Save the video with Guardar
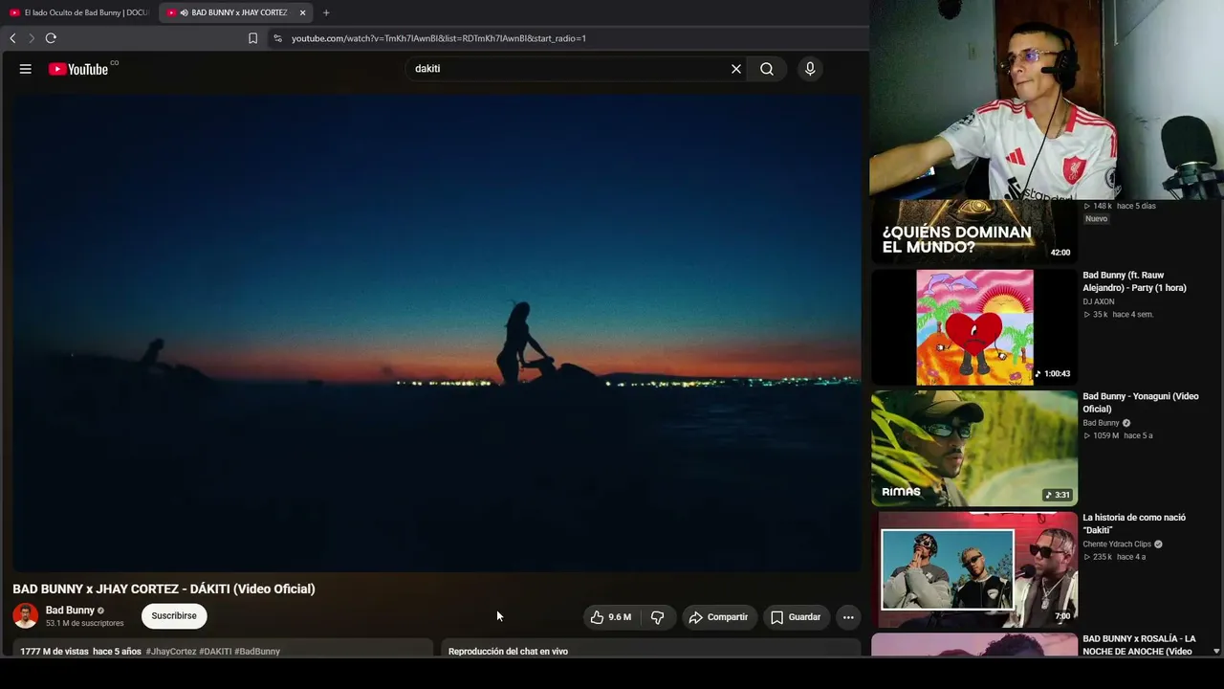The image size is (1224, 689). click(797, 617)
